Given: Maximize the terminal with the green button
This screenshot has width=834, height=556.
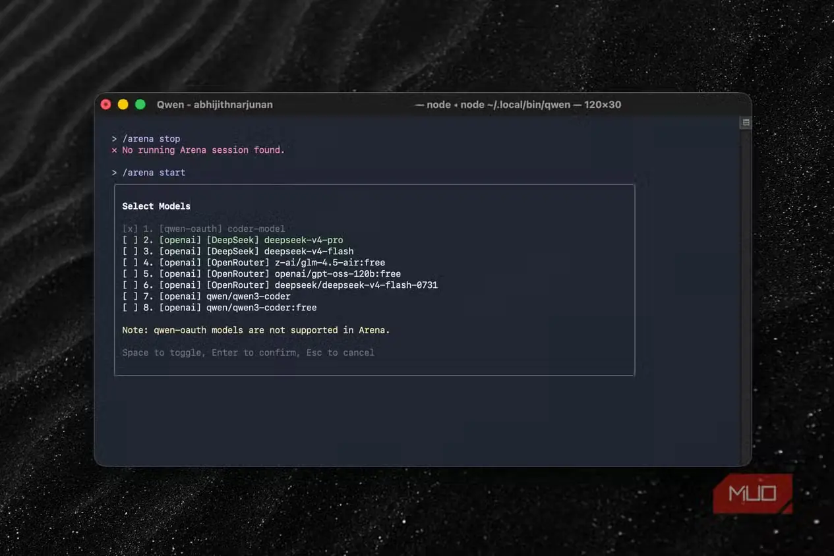Looking at the screenshot, I should pyautogui.click(x=140, y=104).
